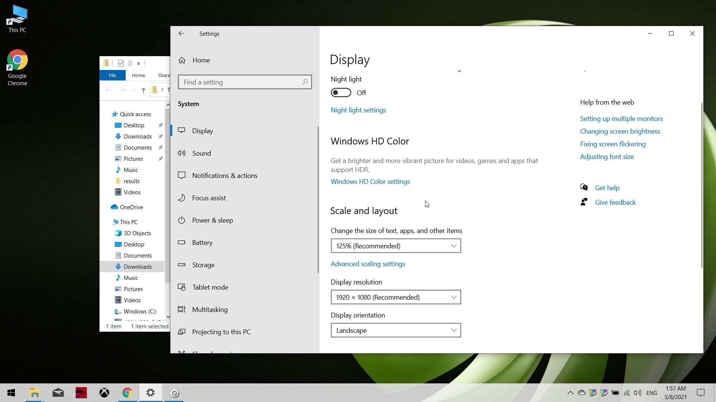Open the Display orientation Landscape dropdown
The image size is (716, 402).
(396, 330)
